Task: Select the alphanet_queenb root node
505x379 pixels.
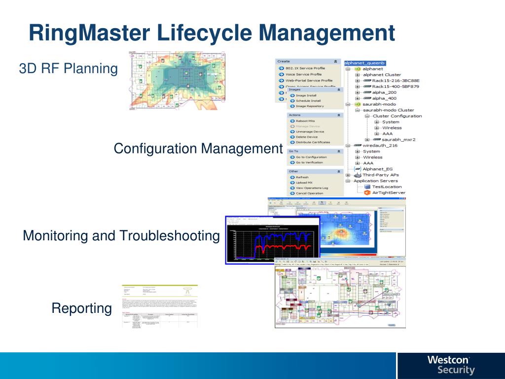Action: [x=364, y=63]
